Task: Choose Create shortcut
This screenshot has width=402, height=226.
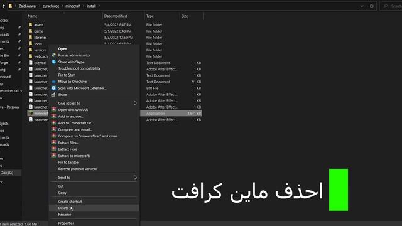Action: [x=70, y=202]
